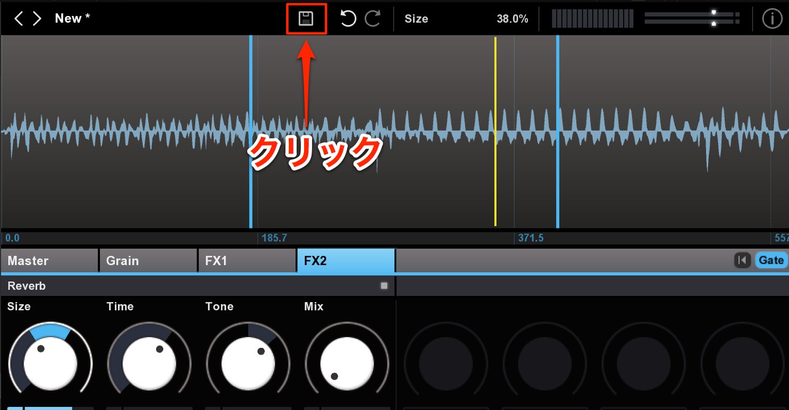Switch to the Grain tab
This screenshot has height=410, width=789.
tap(148, 261)
